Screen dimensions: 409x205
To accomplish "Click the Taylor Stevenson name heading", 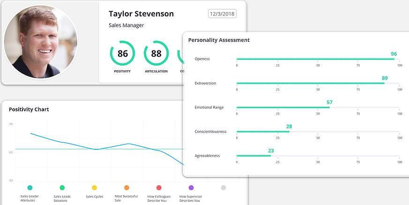I will pos(141,14).
